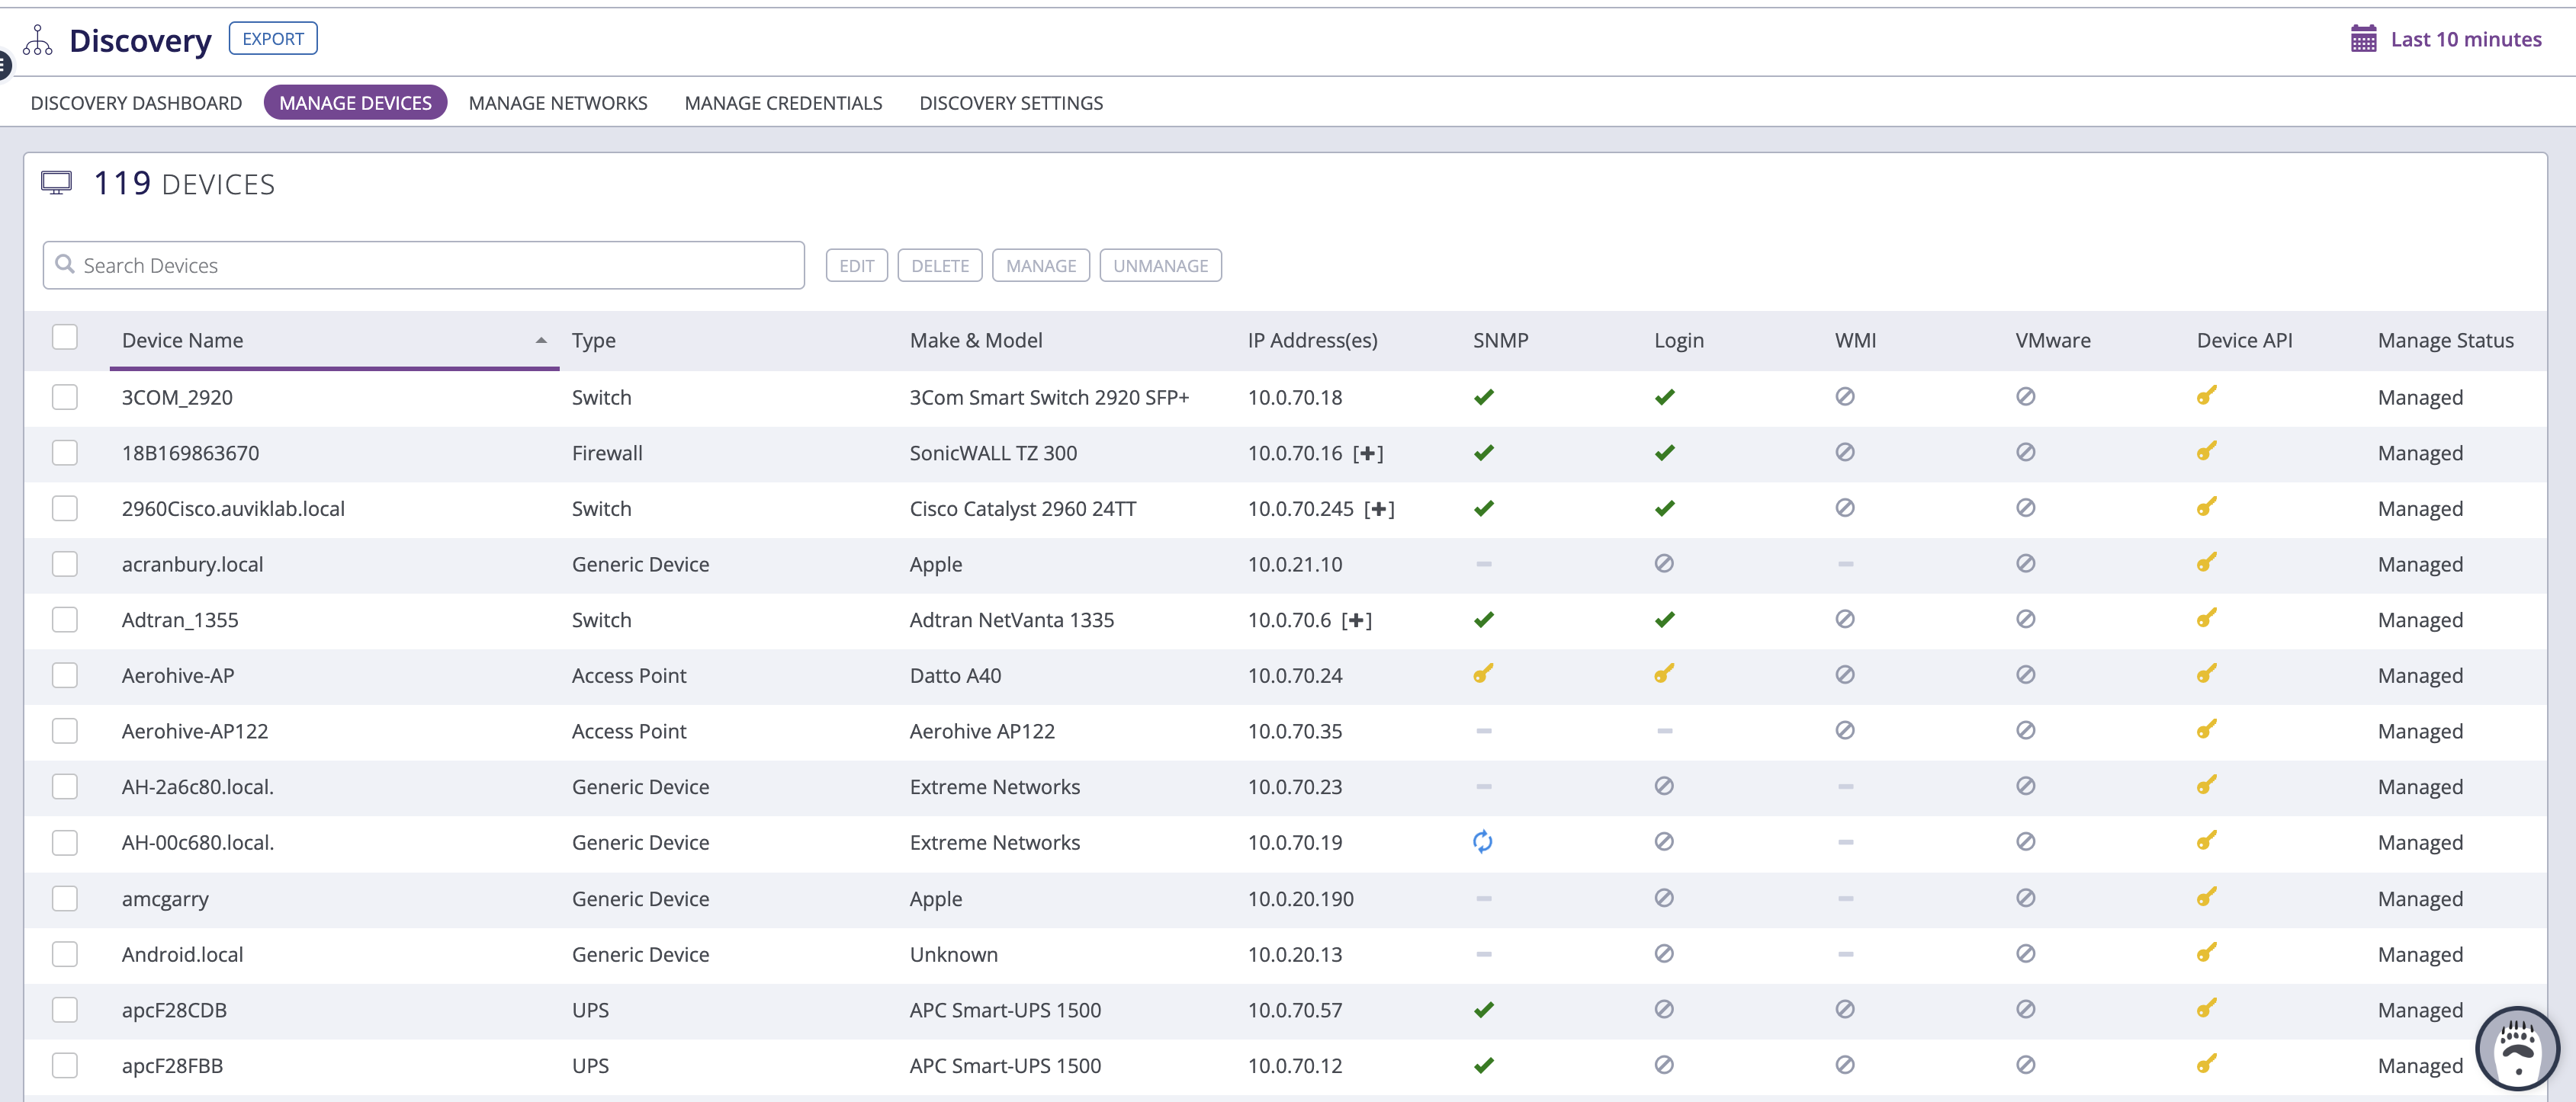2576x1102 pixels.
Task: Click the UNMANAGE button
Action: point(1160,264)
